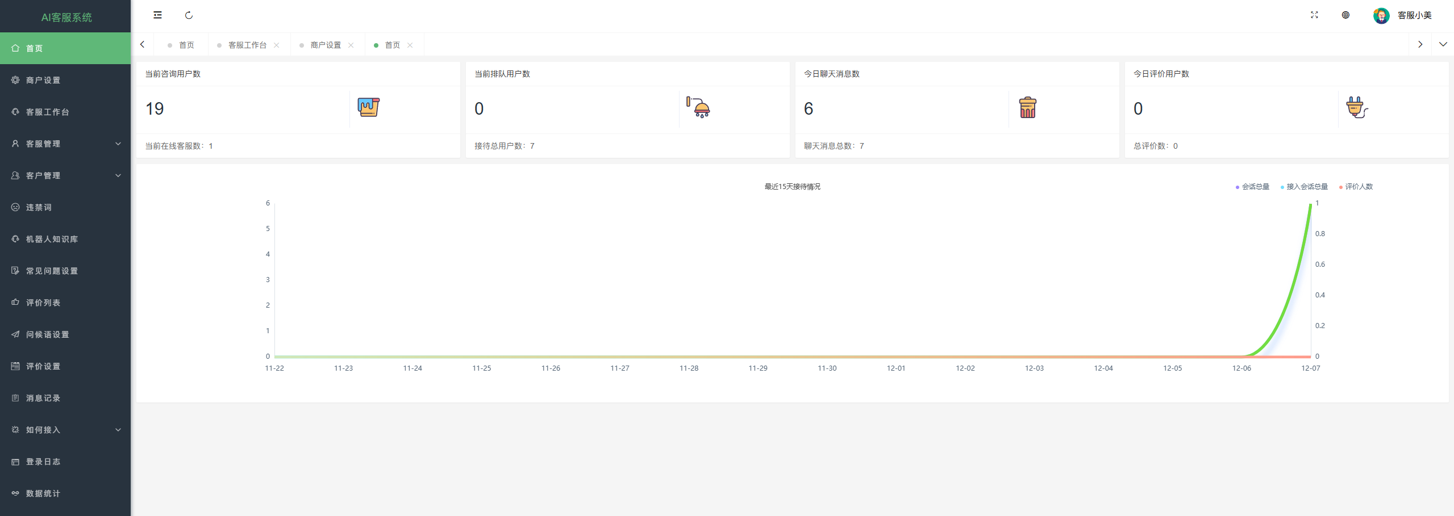Click the 接待总用户数：7 text
Image resolution: width=1454 pixels, height=516 pixels.
click(x=505, y=146)
